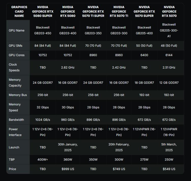Click the Power Interface row label
This screenshot has width=191, height=181.
15,132
